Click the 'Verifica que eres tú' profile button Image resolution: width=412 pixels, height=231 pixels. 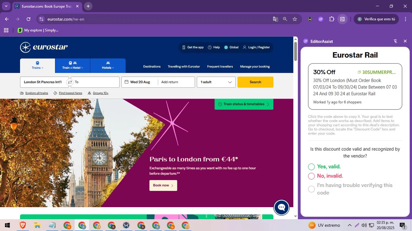[376, 19]
